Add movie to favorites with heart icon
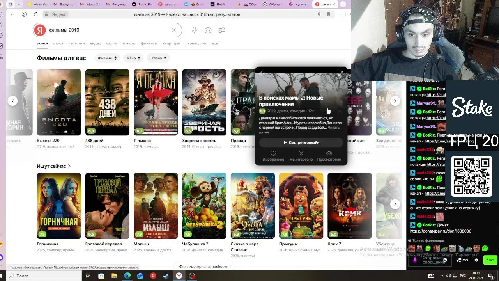The image size is (499, 281). pos(273,153)
